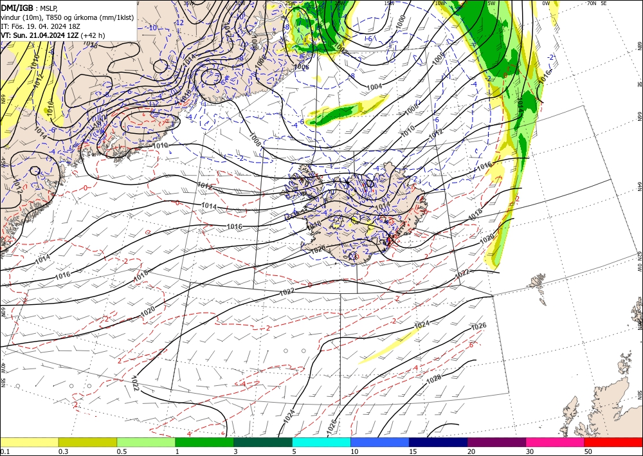643x456 pixels.
Task: Select the red 50 mm legend swatch
Action: [613, 442]
